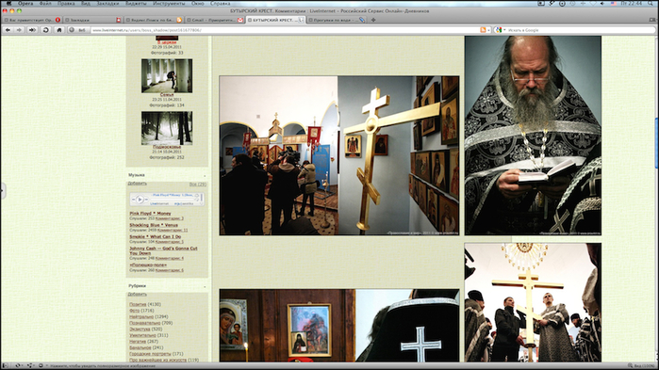This screenshot has width=659, height=370.
Task: Click the orange RSS feed icon
Action: [x=483, y=30]
